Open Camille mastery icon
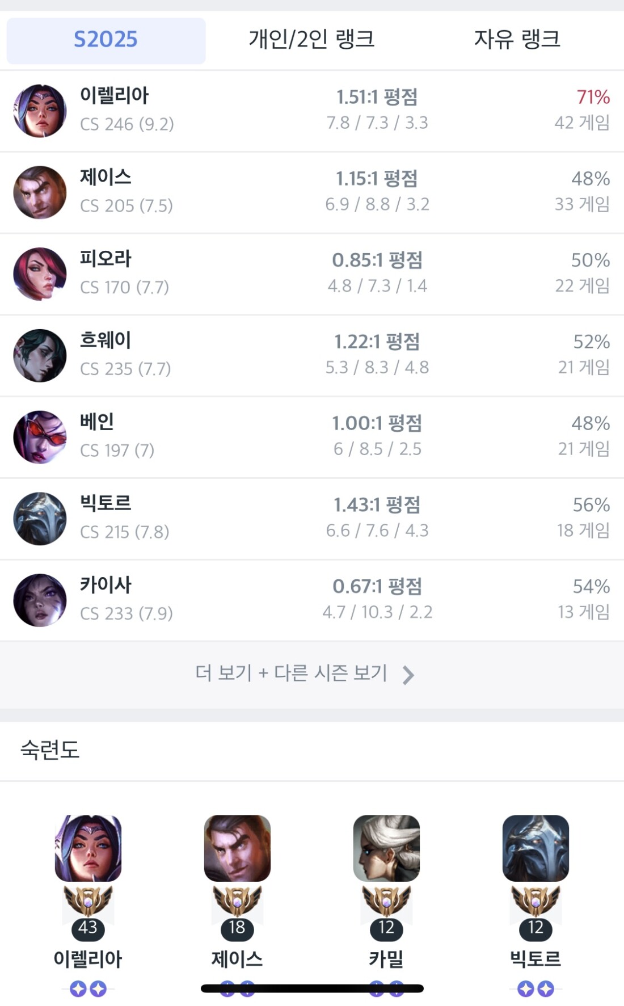The image size is (624, 1006). 386,848
